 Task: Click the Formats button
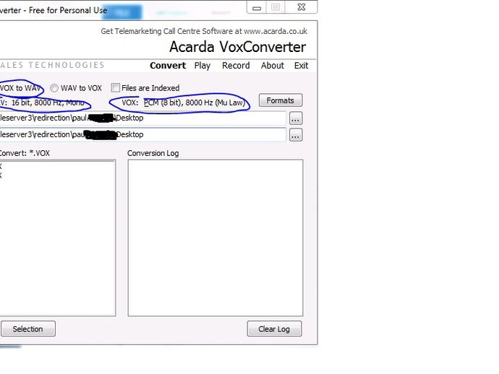[x=281, y=100]
